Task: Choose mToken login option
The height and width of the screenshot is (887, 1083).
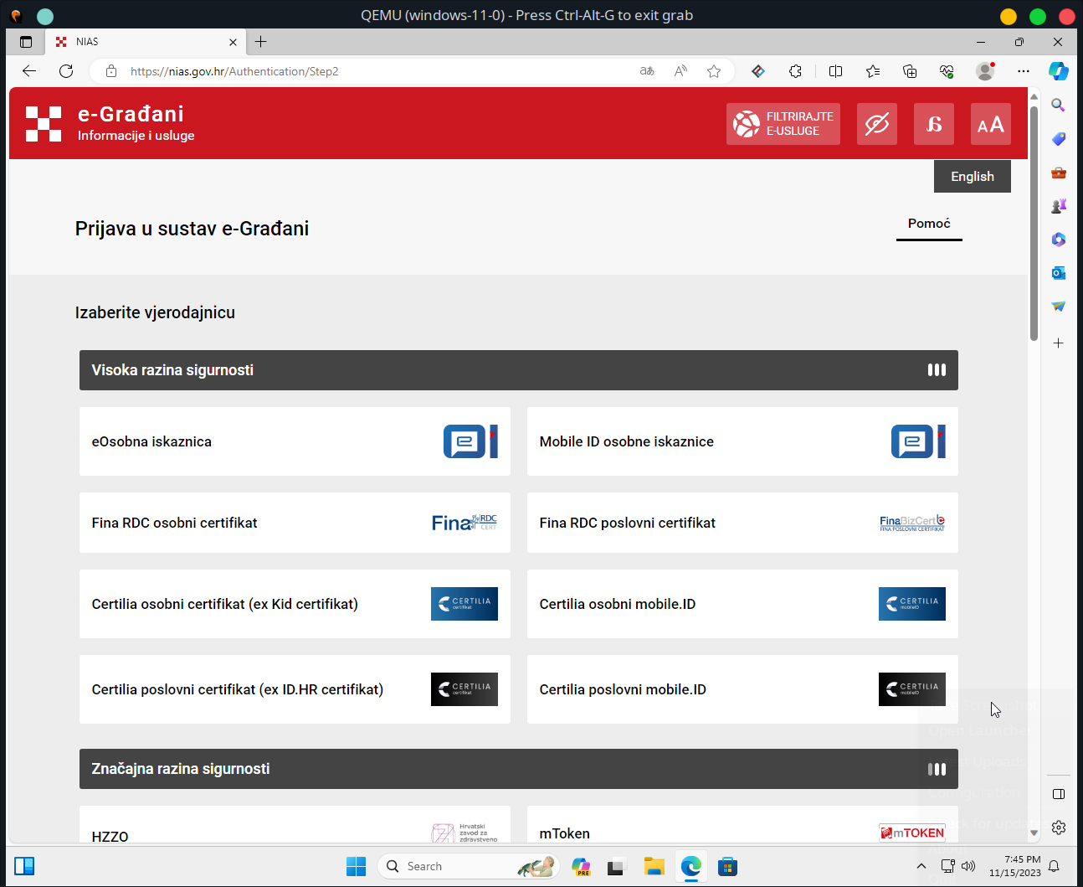Action: (x=742, y=826)
